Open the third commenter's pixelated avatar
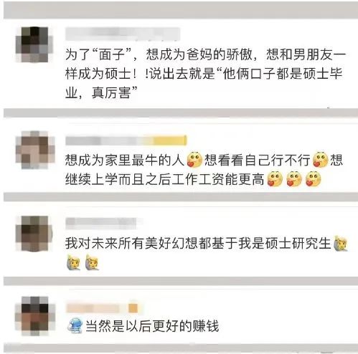Screen dimensions: 358x354 (34, 234)
